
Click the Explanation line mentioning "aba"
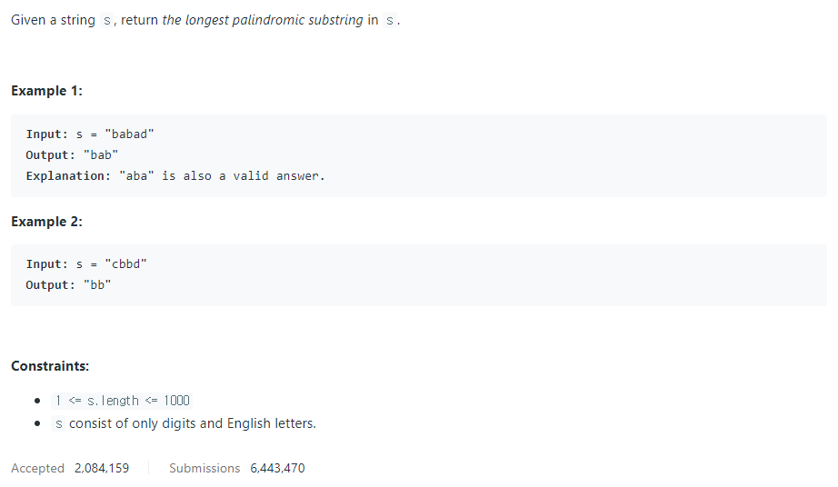(175, 176)
